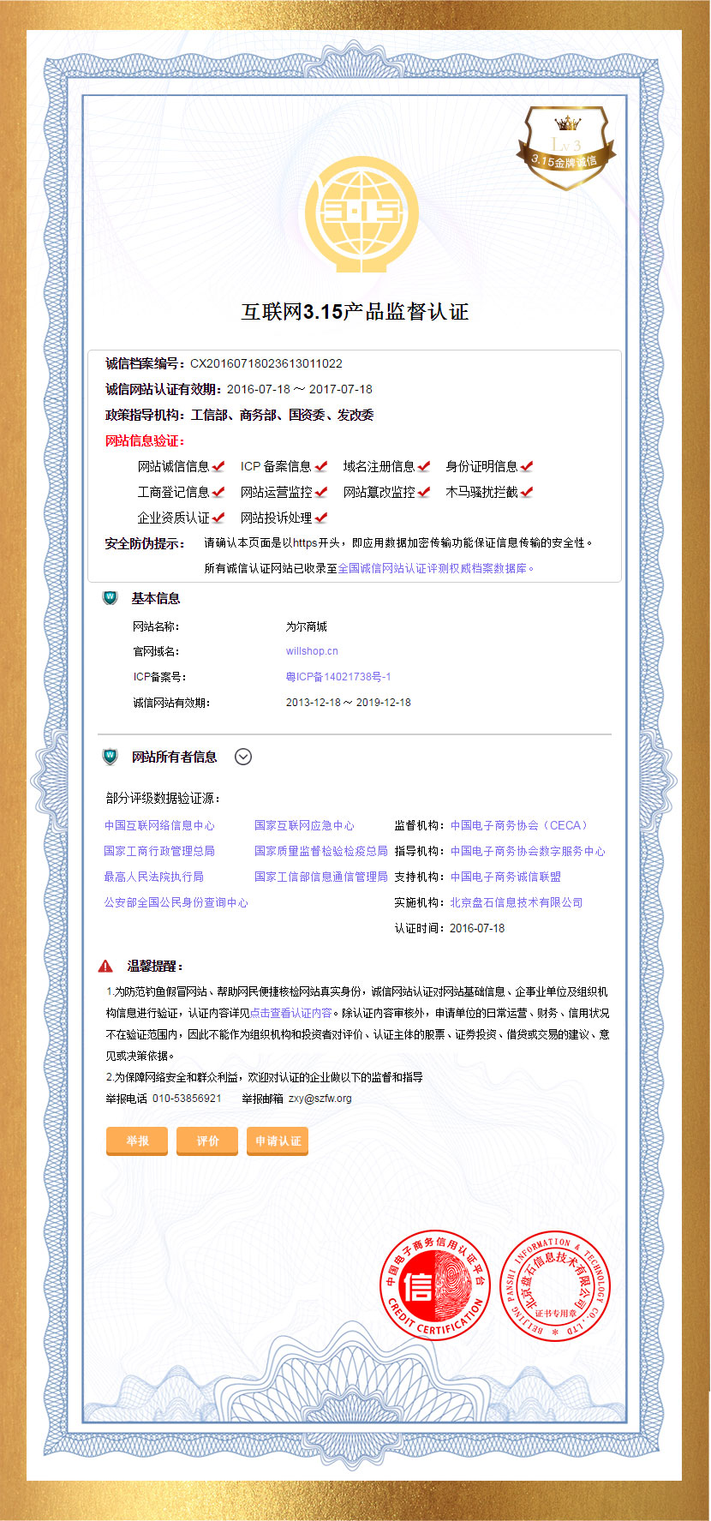Screen dimensions: 711x1521
Task: Click the 点击查看认证内容 link
Action: tap(291, 1013)
